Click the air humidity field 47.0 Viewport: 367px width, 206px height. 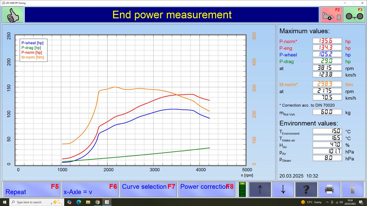327,144
